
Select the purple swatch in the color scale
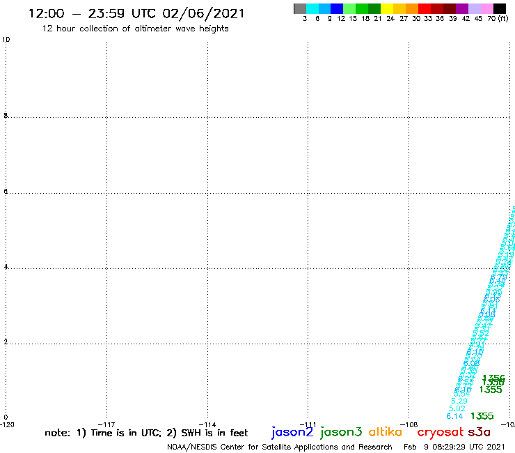click(x=462, y=8)
